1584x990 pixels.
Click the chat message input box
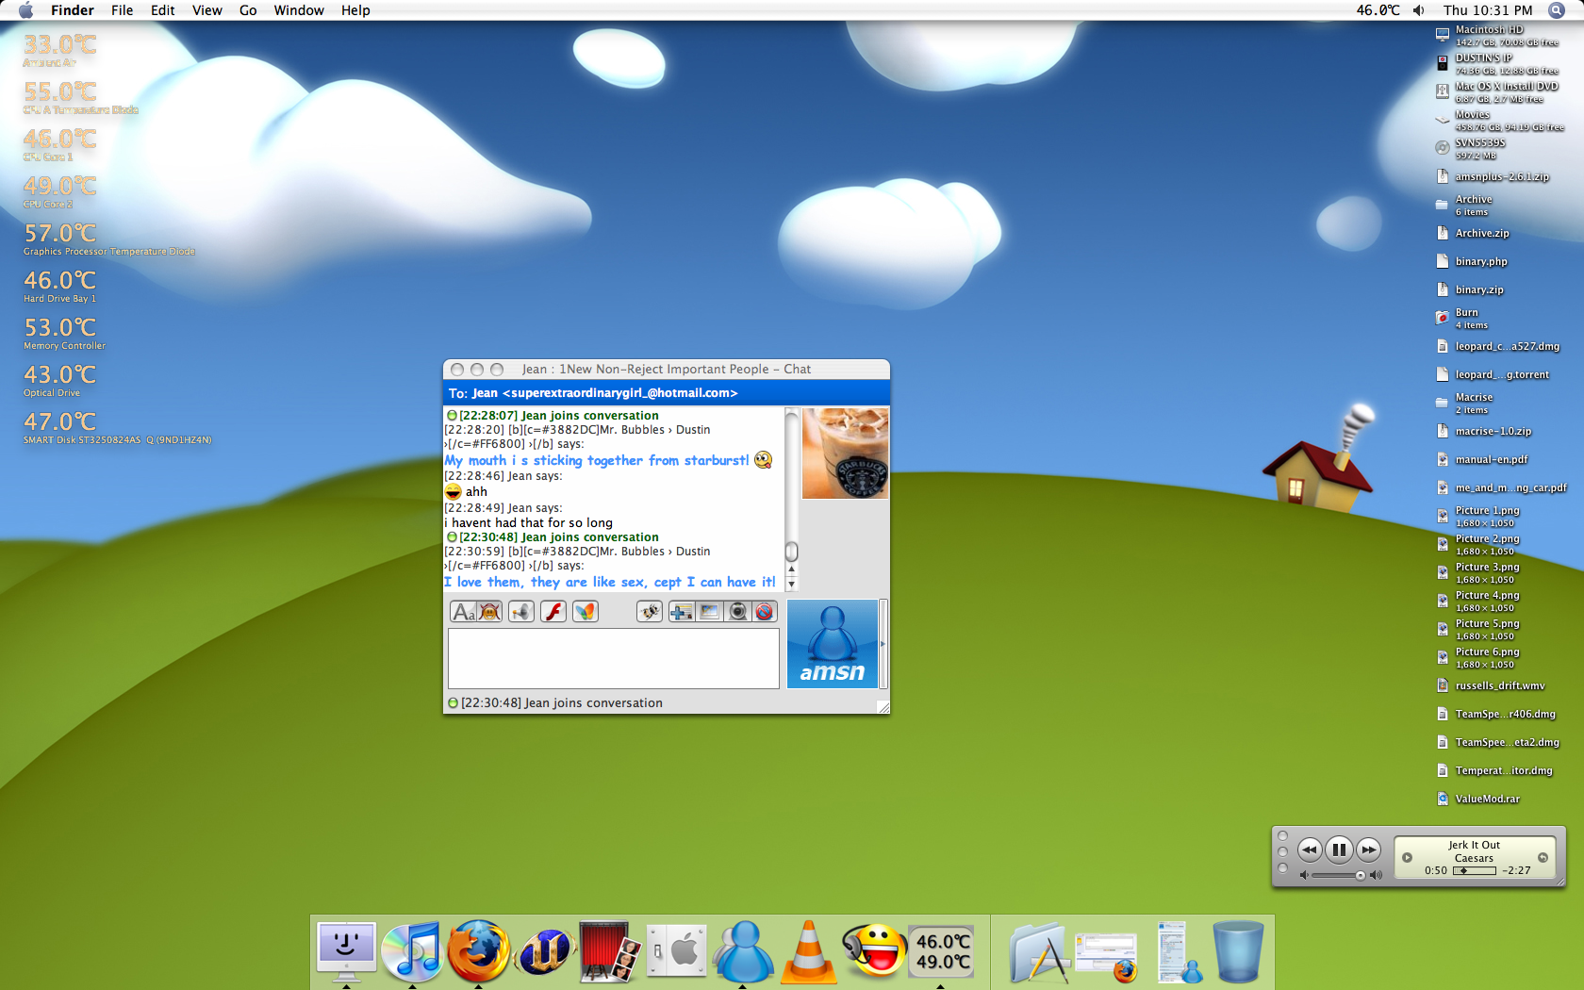[x=614, y=658]
